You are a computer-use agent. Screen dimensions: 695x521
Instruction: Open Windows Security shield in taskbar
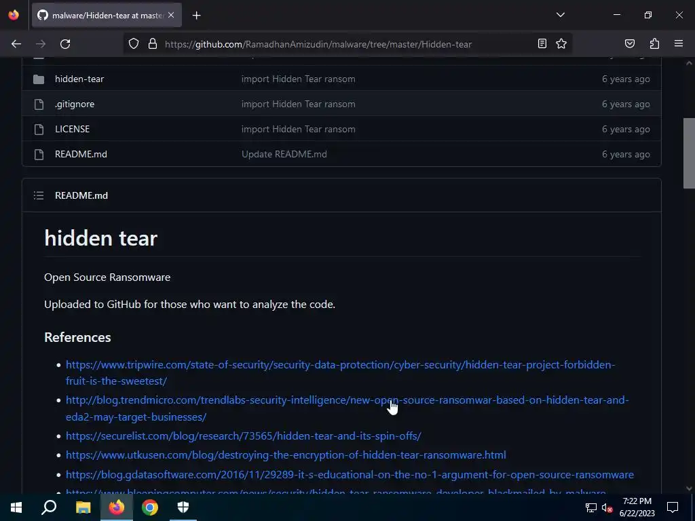coord(183,507)
